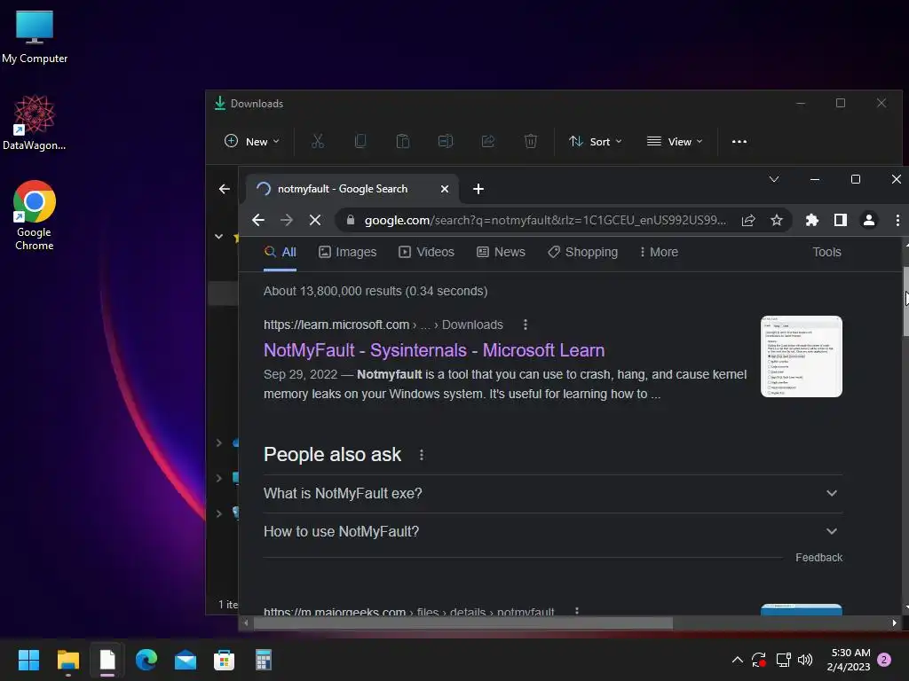Click the Chrome address bar URL
The image size is (909, 681).
click(545, 220)
